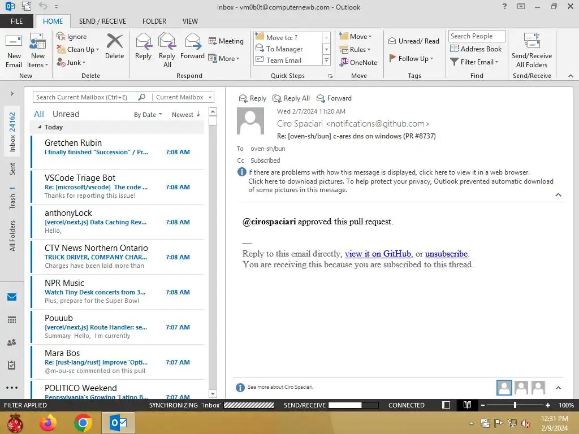Switch to the SEND / RECEIVE tab

pos(103,21)
